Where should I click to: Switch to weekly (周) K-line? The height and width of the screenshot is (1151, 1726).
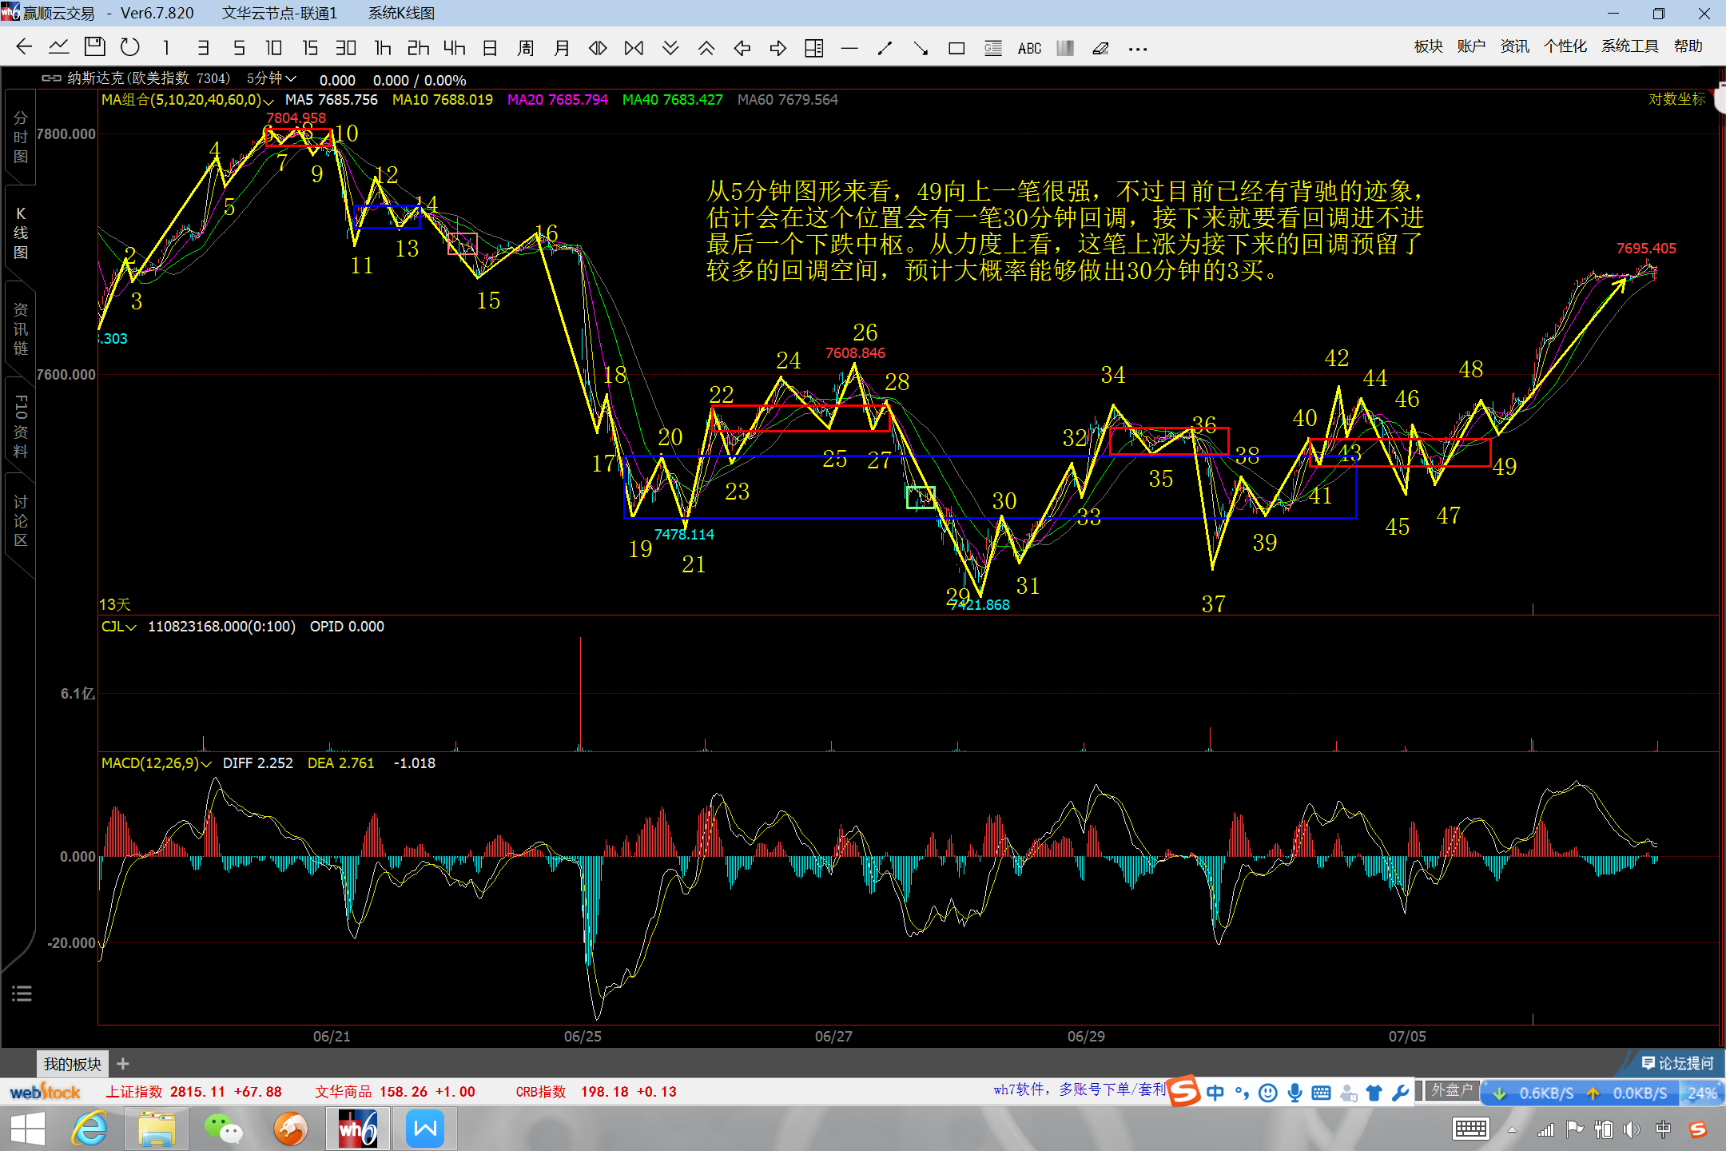[526, 48]
